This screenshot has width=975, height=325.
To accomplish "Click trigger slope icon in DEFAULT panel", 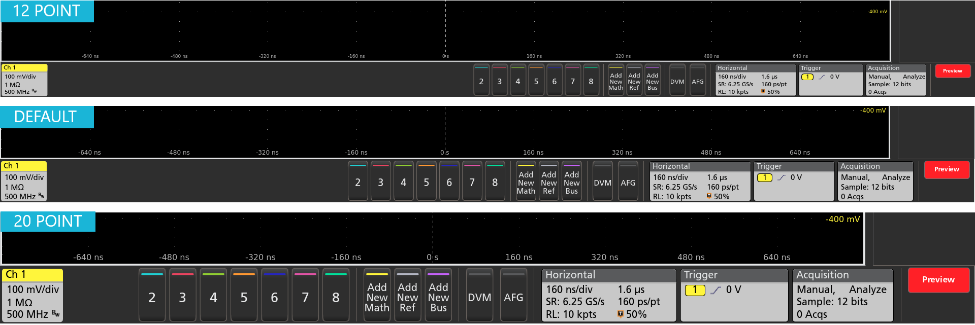I will [x=782, y=177].
